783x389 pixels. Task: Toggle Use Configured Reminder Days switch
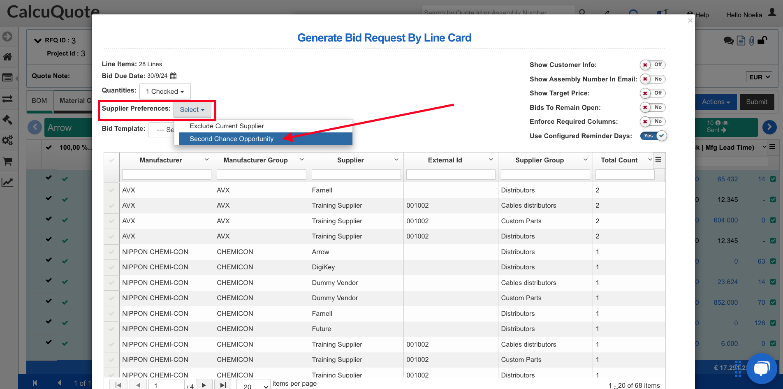click(653, 136)
